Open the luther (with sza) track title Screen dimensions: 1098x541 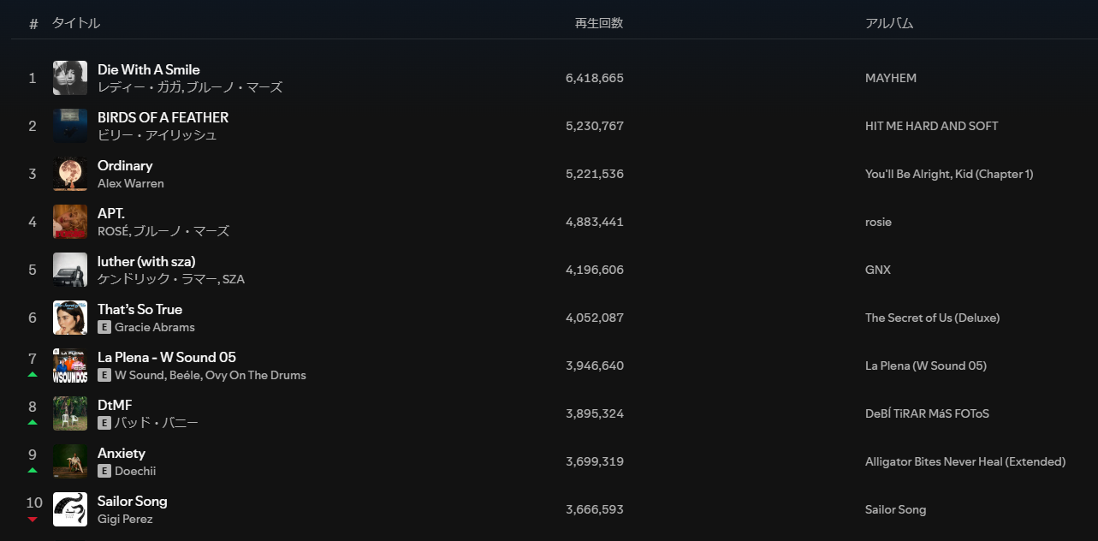(x=146, y=261)
